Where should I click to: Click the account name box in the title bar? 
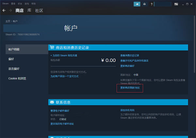pos(163,4)
